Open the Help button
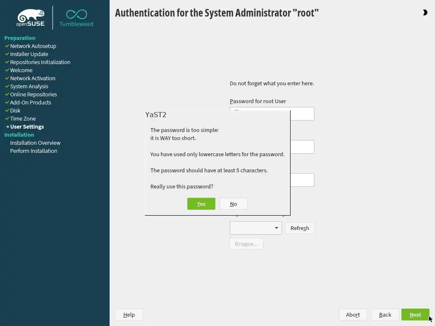The image size is (435, 326). [x=129, y=315]
